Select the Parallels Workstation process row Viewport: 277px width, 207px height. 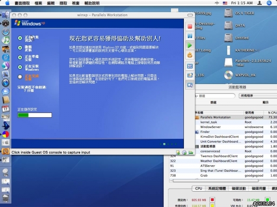point(236,117)
